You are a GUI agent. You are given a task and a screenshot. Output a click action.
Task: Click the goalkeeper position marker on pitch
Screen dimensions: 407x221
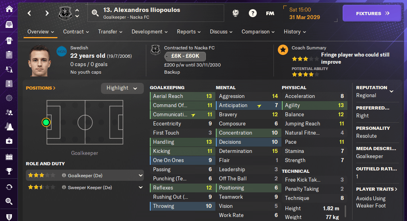(47, 122)
